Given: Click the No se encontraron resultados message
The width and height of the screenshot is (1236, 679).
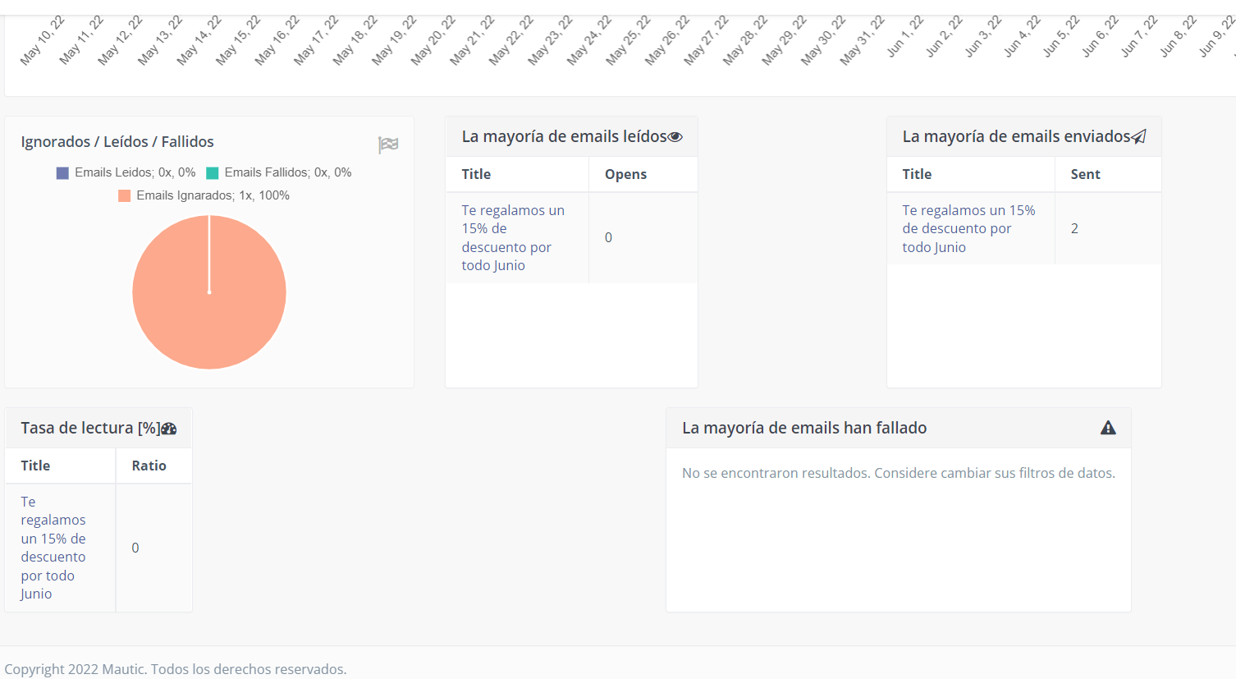Looking at the screenshot, I should [899, 473].
